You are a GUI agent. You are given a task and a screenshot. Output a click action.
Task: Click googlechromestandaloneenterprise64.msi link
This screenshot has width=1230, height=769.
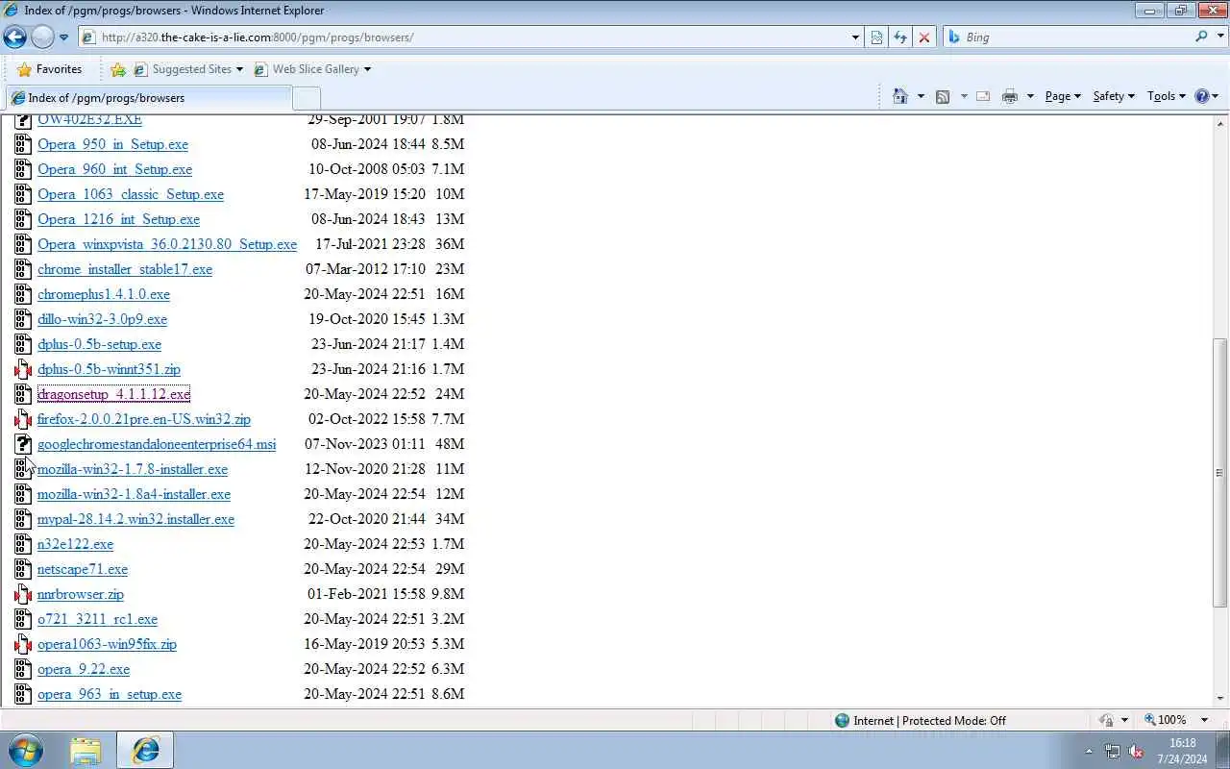157,444
